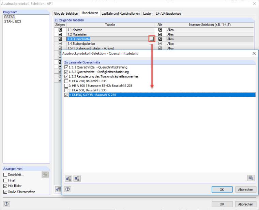Uncheck 1.3.2 Querschnitte - Steifigkeitsreduzierung

(66, 72)
